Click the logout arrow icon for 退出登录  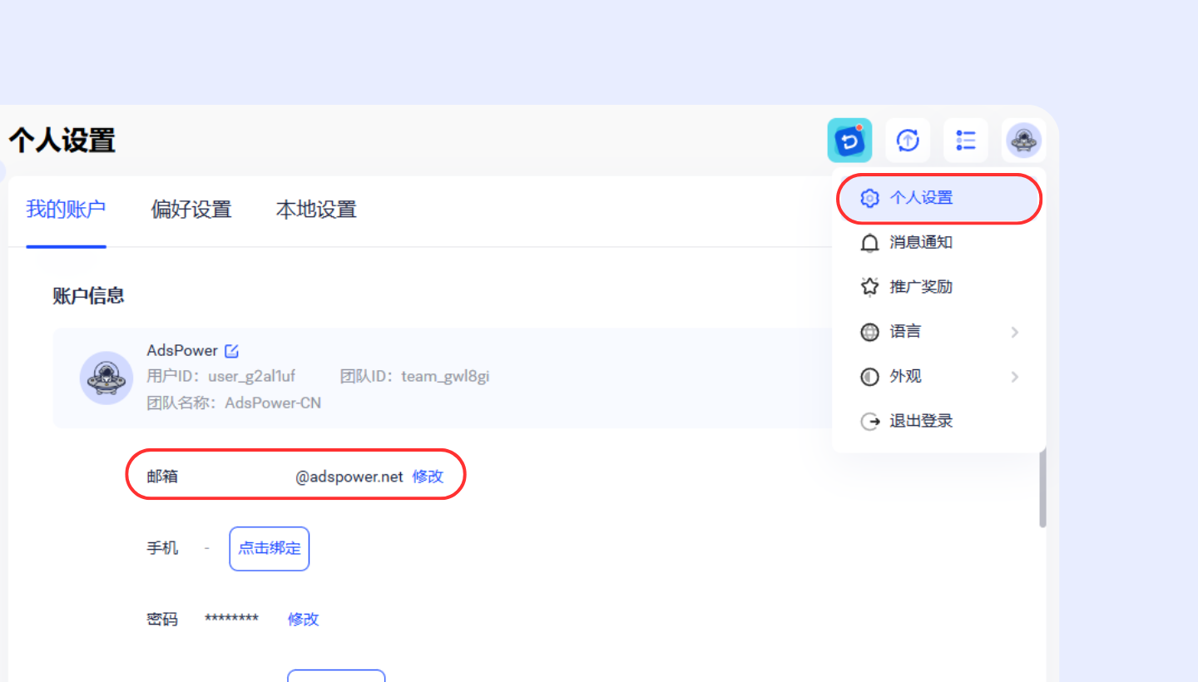(869, 421)
